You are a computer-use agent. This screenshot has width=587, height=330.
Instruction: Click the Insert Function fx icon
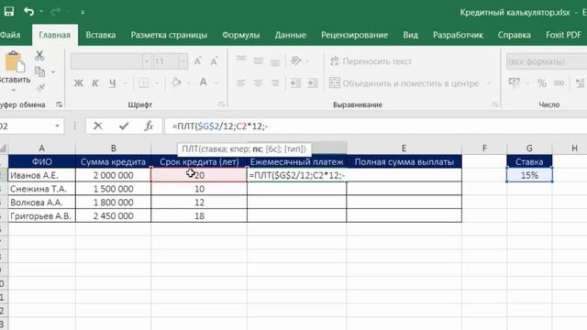click(x=149, y=126)
